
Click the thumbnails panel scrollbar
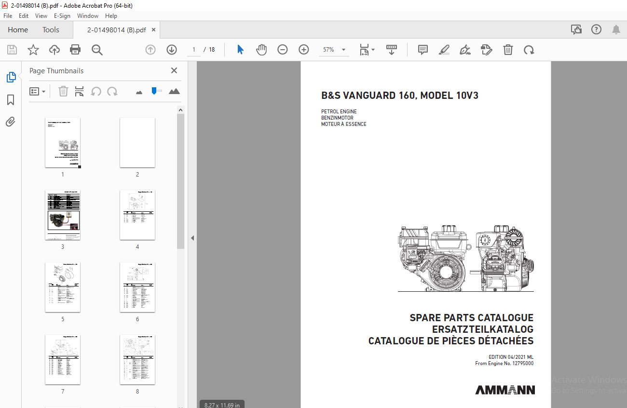point(180,181)
